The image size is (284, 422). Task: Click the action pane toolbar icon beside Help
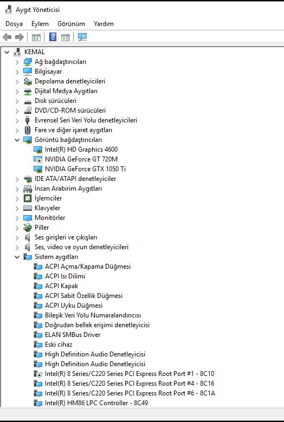point(66,37)
